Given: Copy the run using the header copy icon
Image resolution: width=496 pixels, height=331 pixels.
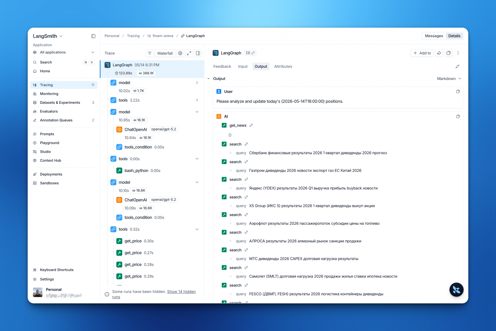Looking at the screenshot, I should tap(449, 53).
